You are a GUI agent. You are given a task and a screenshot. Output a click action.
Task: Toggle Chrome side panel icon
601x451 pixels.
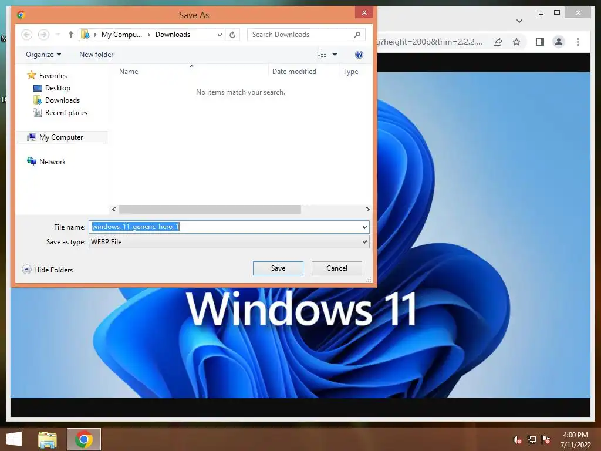pyautogui.click(x=540, y=42)
